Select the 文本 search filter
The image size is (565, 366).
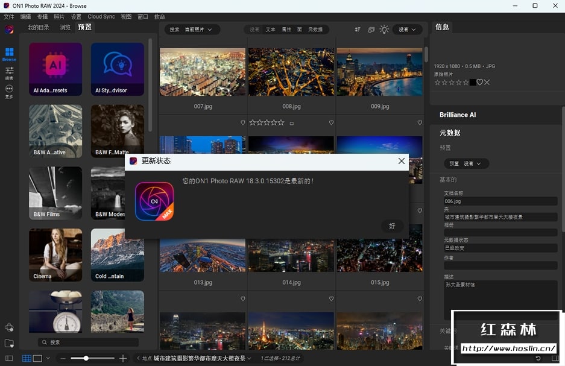point(271,30)
